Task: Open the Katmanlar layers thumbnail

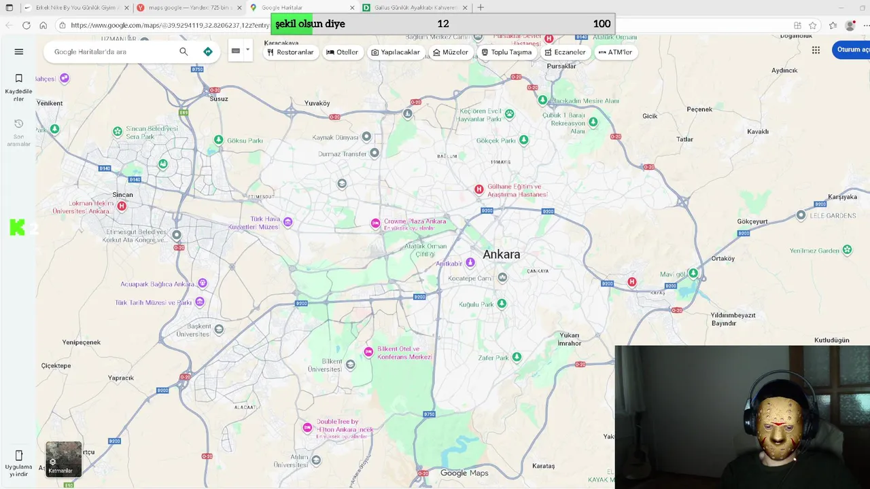Action: pos(63,459)
